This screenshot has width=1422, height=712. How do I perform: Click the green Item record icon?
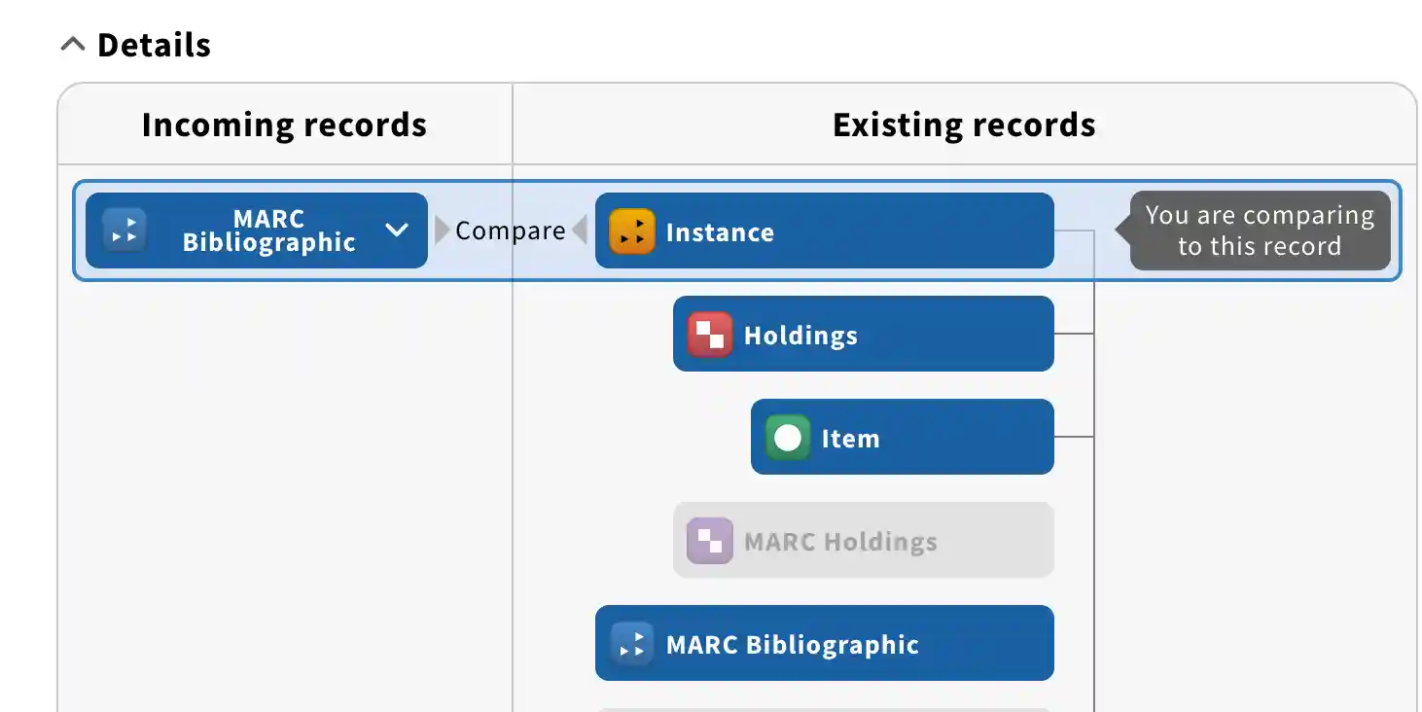pyautogui.click(x=787, y=438)
